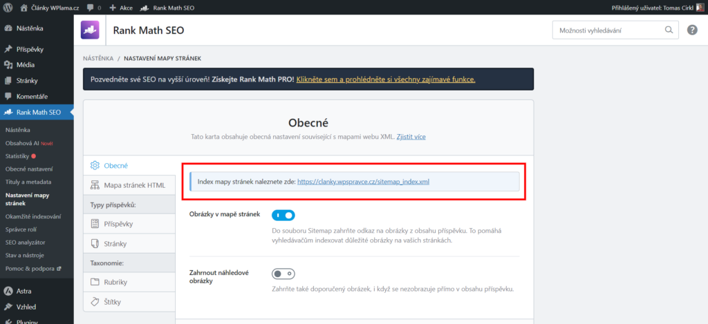This screenshot has height=324, width=708.
Task: Select the Stránky post type tab
Action: pyautogui.click(x=129, y=244)
